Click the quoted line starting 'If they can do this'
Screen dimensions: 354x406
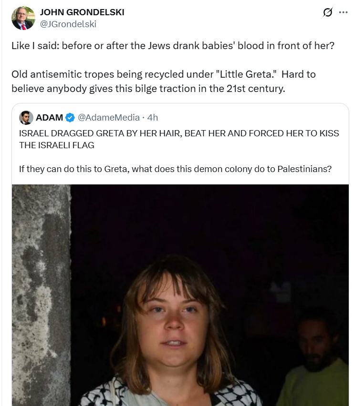pyautogui.click(x=175, y=168)
